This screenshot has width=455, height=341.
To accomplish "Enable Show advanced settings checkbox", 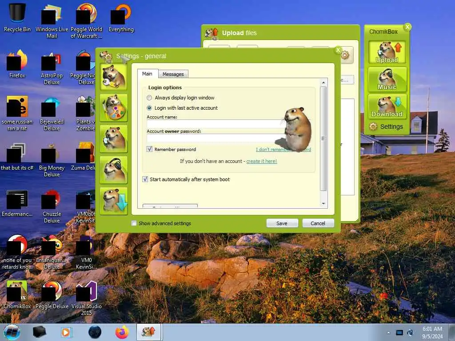I will pyautogui.click(x=134, y=223).
